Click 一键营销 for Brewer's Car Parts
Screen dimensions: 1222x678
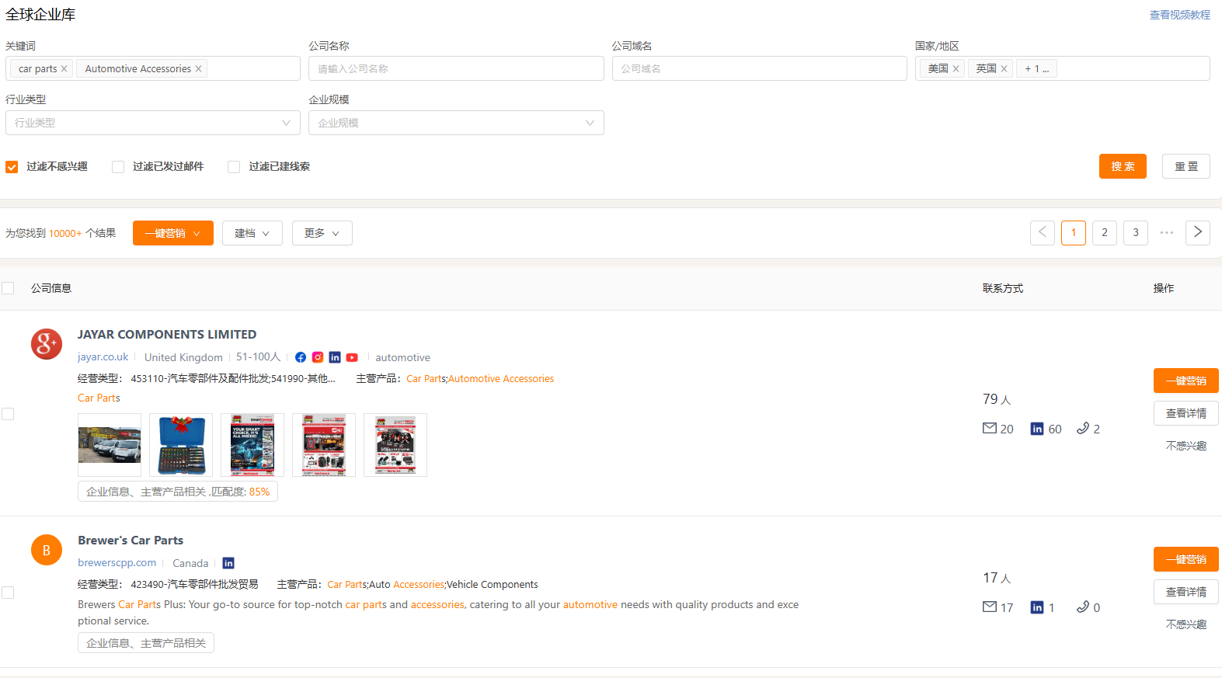point(1186,559)
